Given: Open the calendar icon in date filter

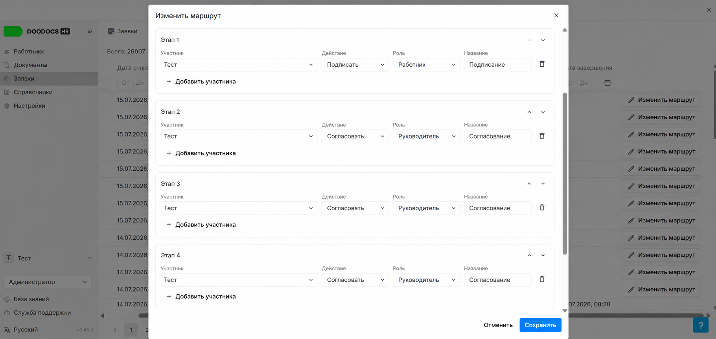Looking at the screenshot, I should point(607,83).
